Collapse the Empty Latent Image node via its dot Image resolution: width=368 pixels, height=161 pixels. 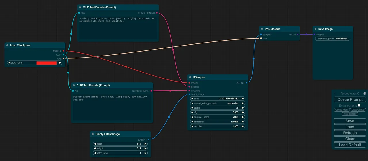tap(93, 134)
